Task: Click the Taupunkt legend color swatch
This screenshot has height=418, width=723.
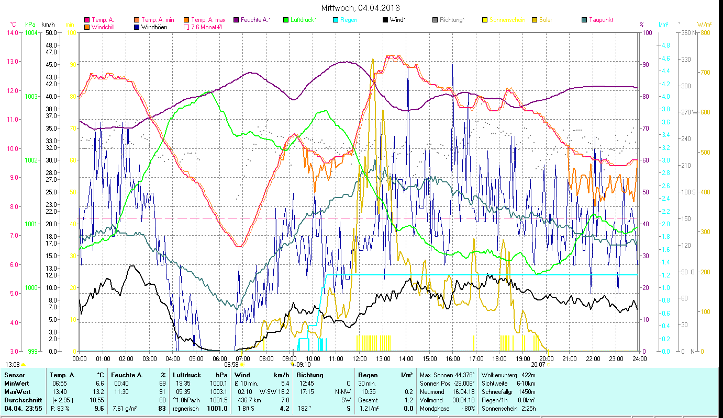Action: tap(584, 20)
